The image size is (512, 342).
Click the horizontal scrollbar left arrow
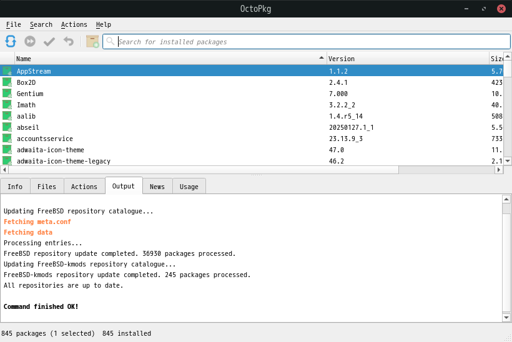(x=4, y=170)
